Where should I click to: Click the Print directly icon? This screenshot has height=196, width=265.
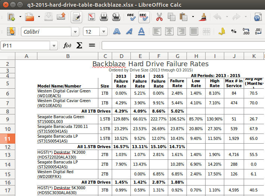104,17
